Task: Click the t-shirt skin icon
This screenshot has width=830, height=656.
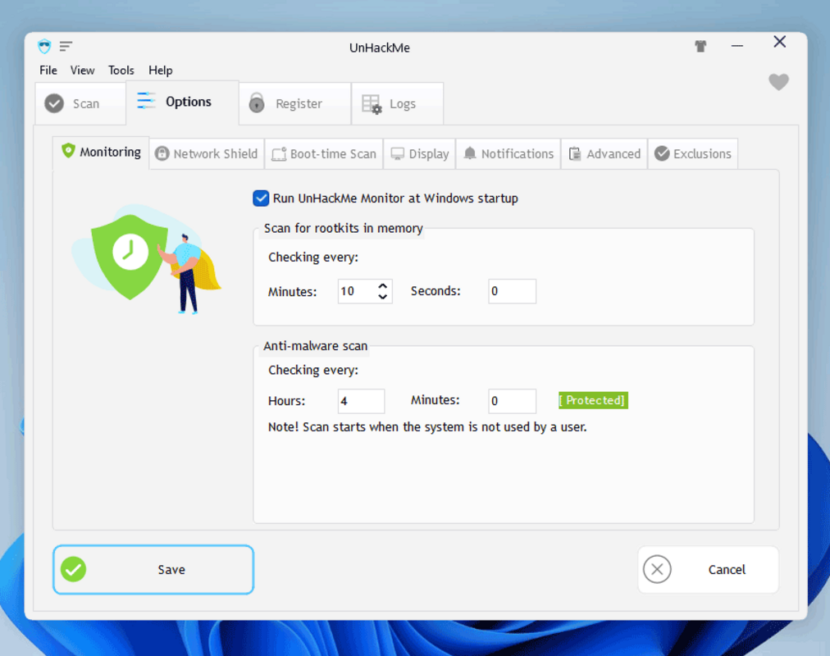Action: point(700,47)
